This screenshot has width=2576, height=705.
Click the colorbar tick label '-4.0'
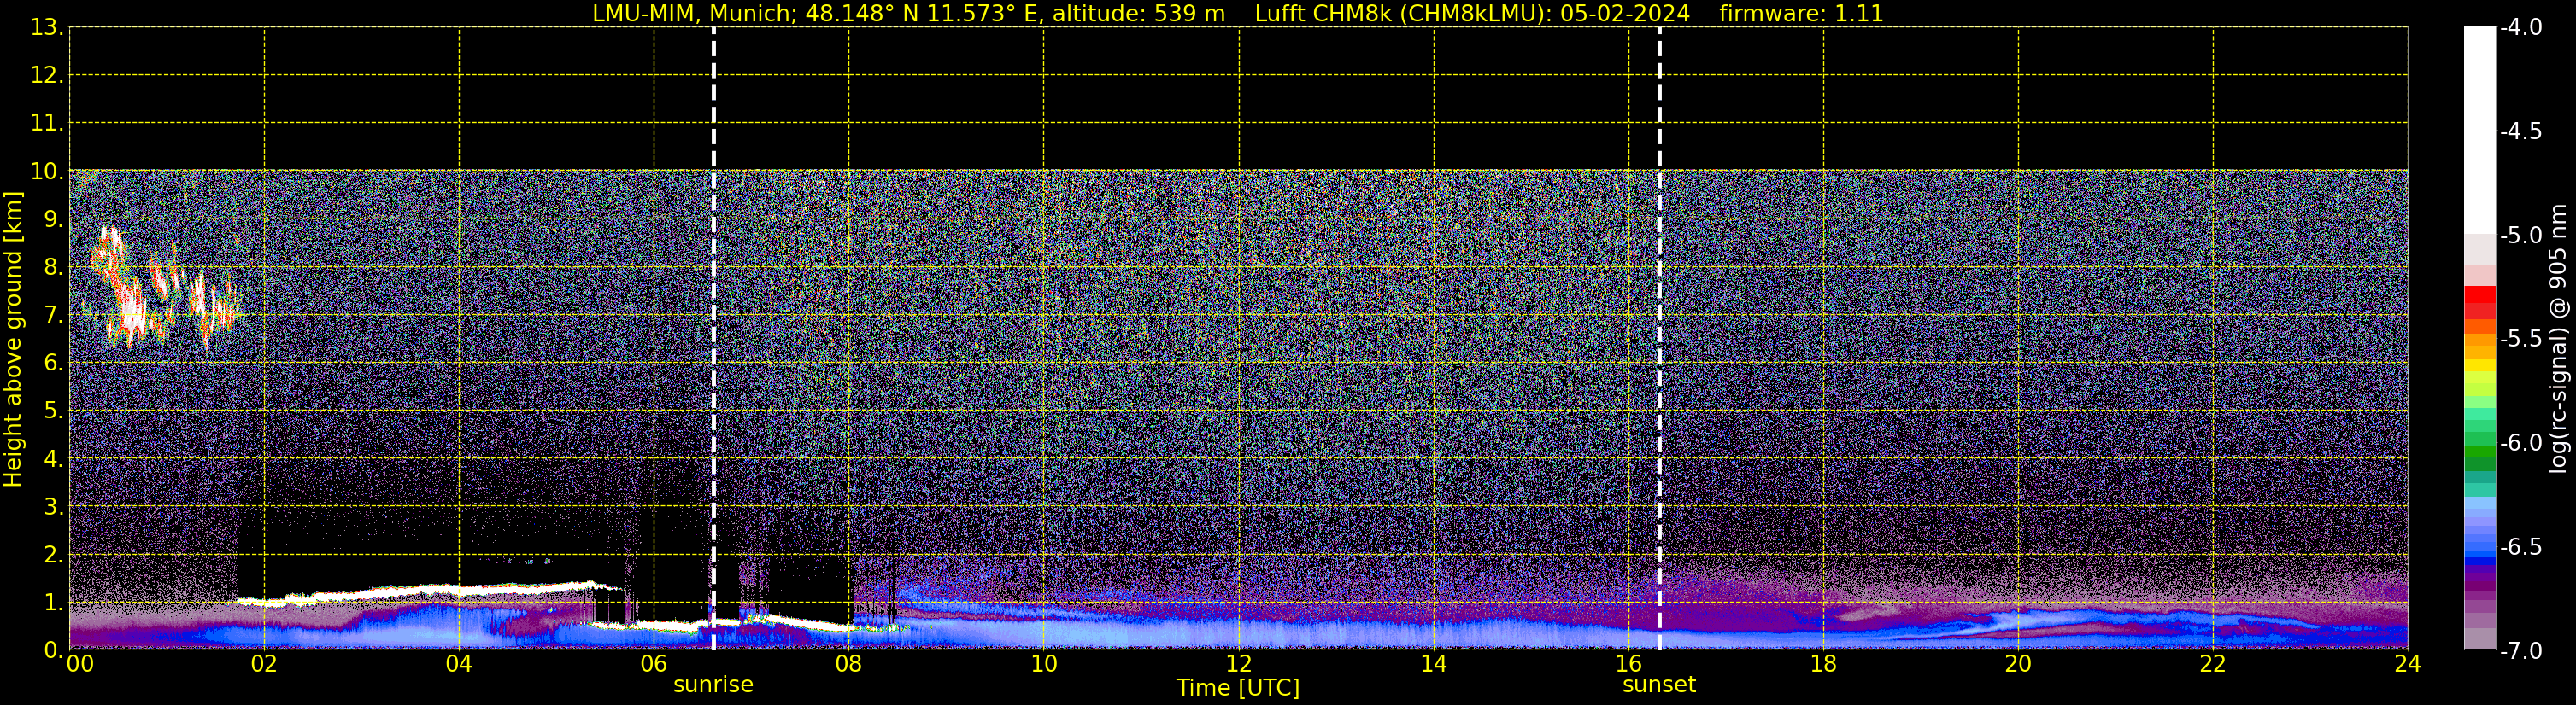[x=2520, y=28]
